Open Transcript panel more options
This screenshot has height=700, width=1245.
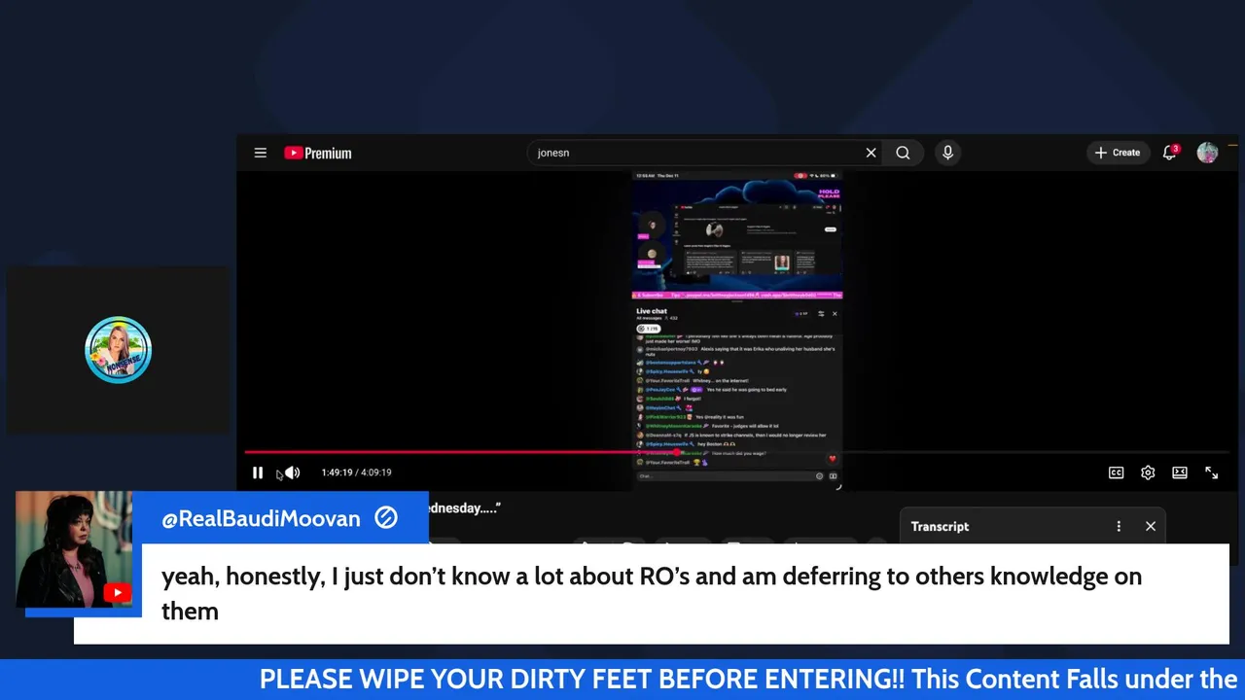click(x=1119, y=526)
